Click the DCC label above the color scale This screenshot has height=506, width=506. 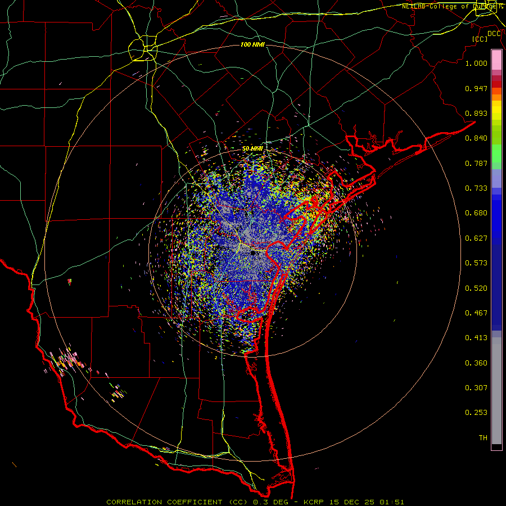pyautogui.click(x=494, y=34)
